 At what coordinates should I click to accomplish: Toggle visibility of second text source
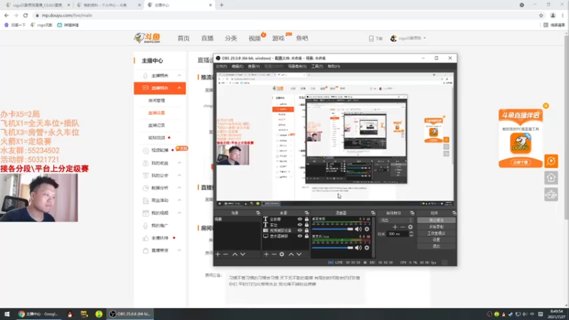pyautogui.click(x=299, y=225)
